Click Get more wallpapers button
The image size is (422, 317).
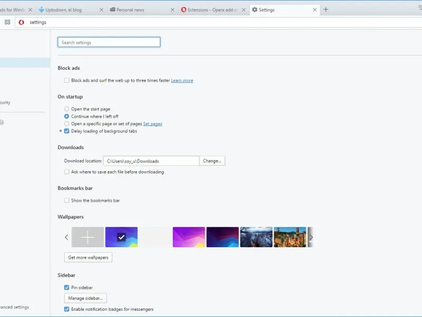pos(88,257)
